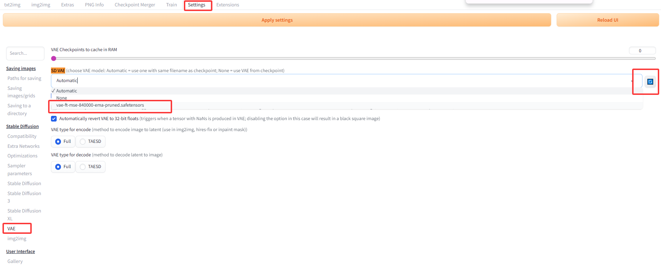Switch to the Extensions tab
This screenshot has width=661, height=269.
click(x=227, y=5)
